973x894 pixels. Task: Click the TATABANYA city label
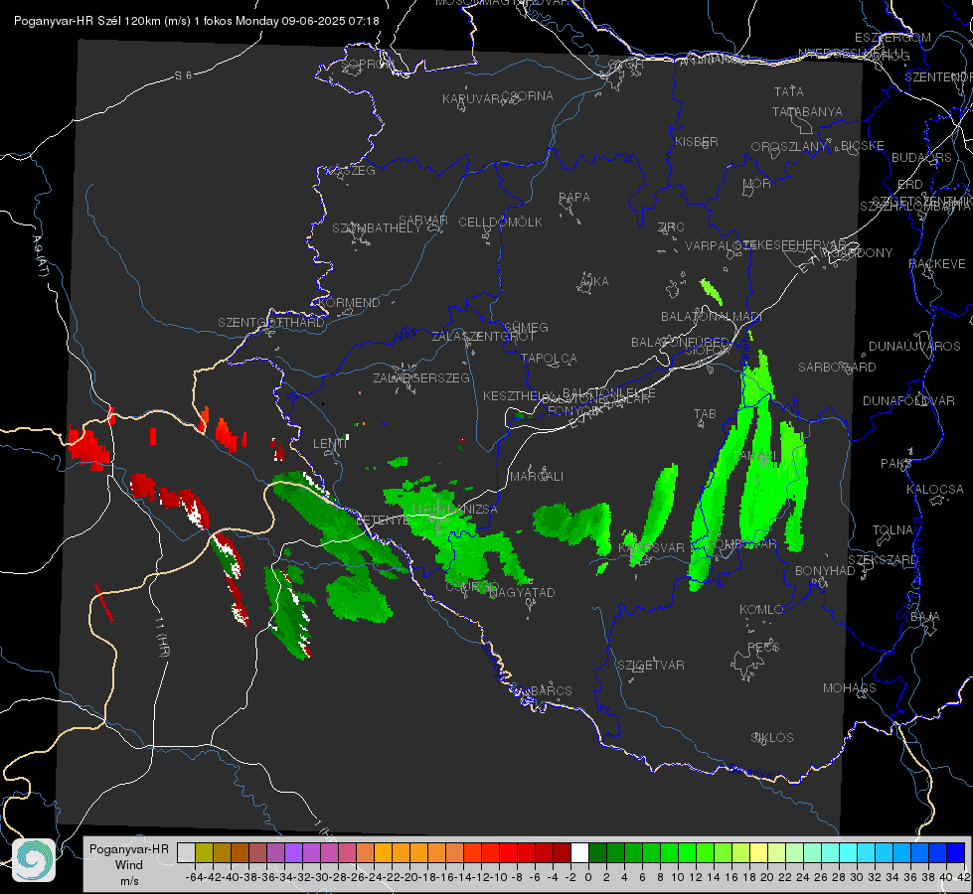pyautogui.click(x=807, y=111)
